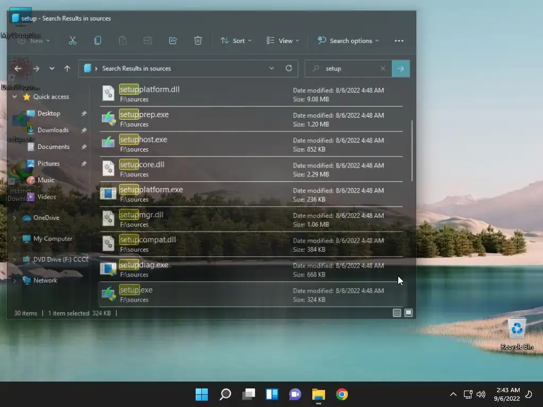Select setupcompat.dll file

coord(251,244)
